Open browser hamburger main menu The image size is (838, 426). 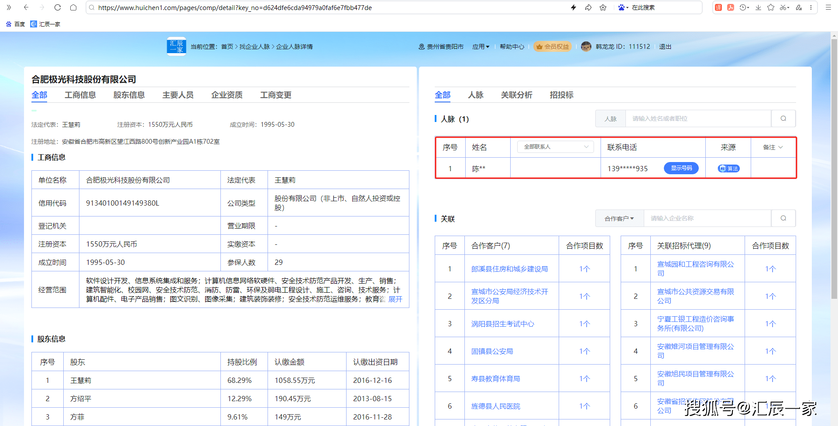pyautogui.click(x=828, y=7)
